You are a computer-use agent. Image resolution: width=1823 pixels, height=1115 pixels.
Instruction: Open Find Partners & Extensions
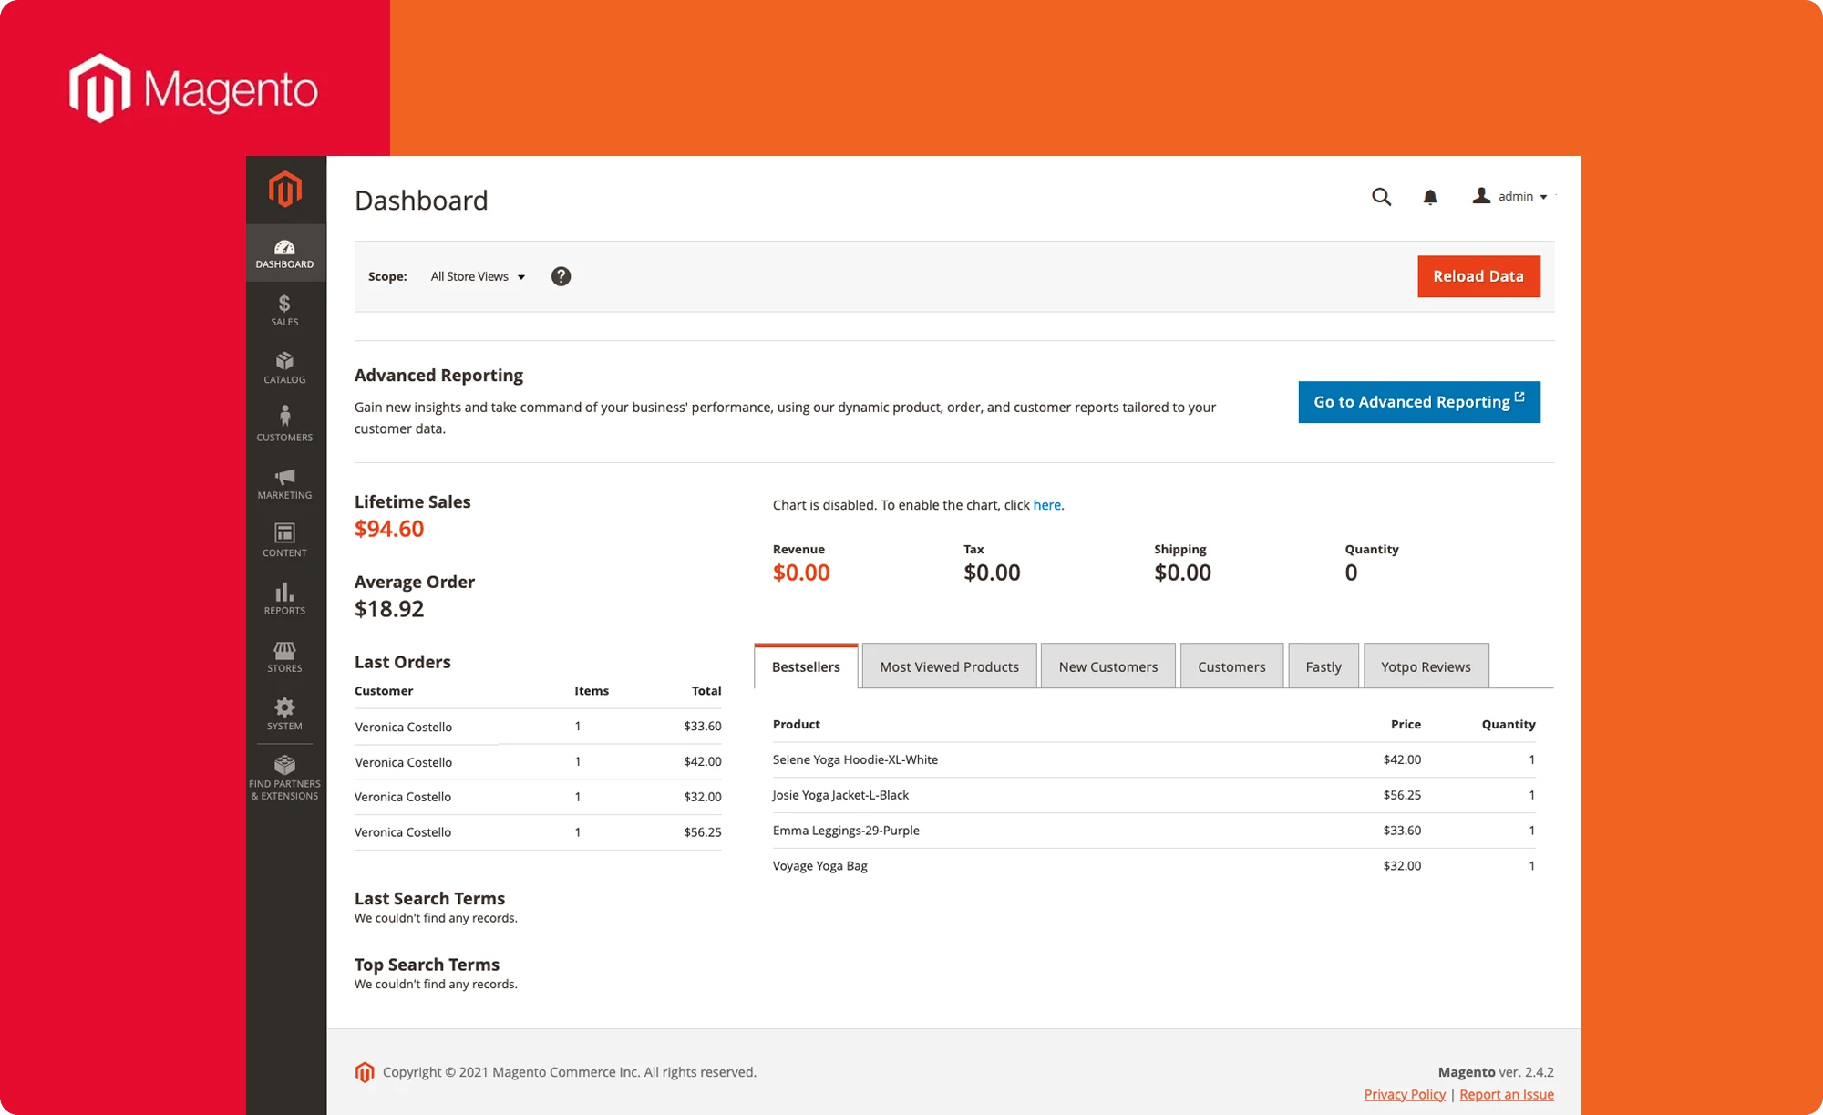point(285,778)
